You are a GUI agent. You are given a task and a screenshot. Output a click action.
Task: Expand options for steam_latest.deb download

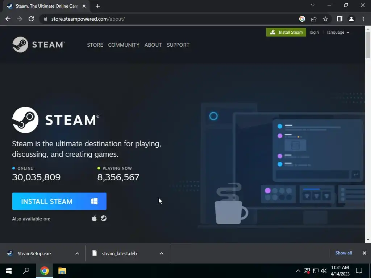162,253
